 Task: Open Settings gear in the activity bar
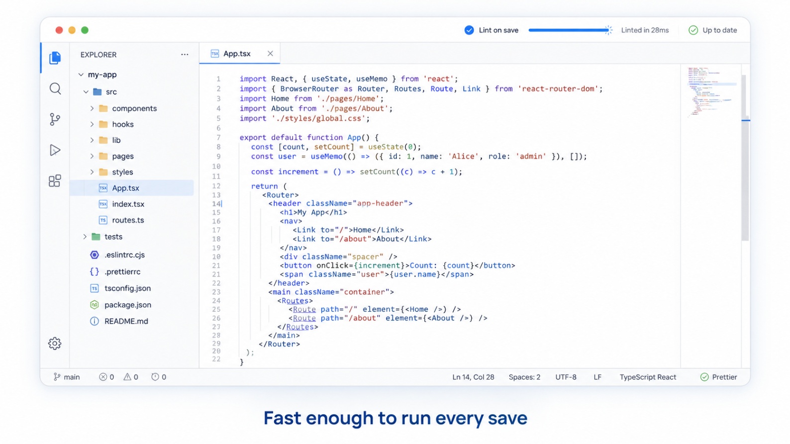[x=55, y=343]
